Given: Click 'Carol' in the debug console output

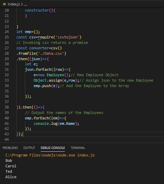Looking at the screenshot, I should [x=11, y=166].
